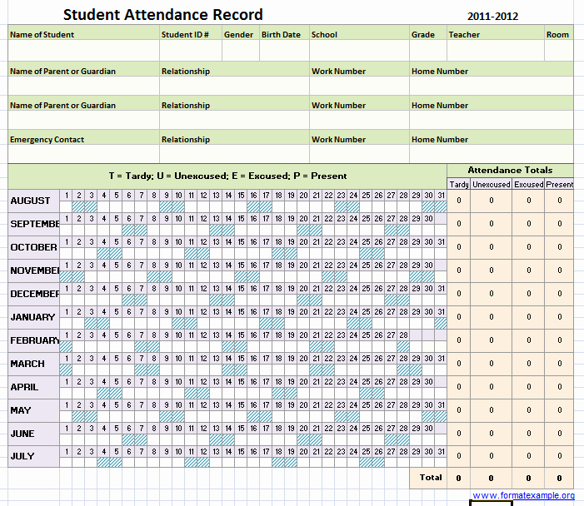This screenshot has width=584, height=506.
Task: Select the Room header cell
Action: tap(559, 32)
